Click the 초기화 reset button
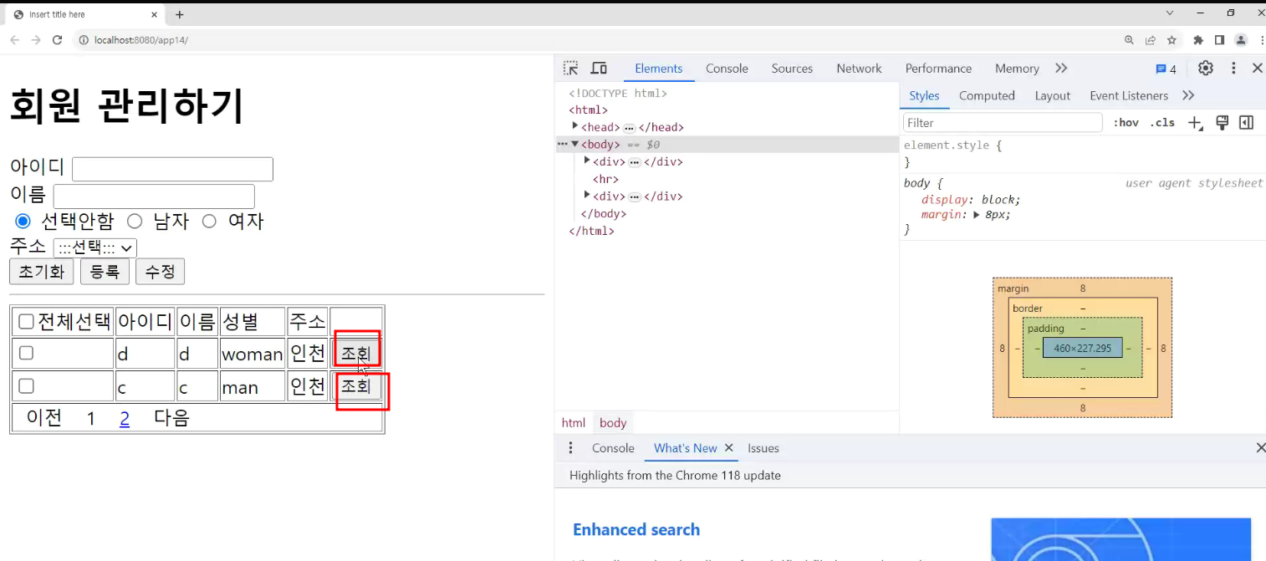The width and height of the screenshot is (1266, 561). [x=42, y=272]
